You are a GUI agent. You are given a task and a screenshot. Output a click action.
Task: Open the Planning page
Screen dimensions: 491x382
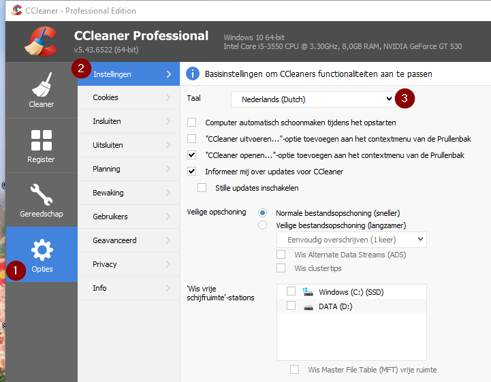pos(129,169)
